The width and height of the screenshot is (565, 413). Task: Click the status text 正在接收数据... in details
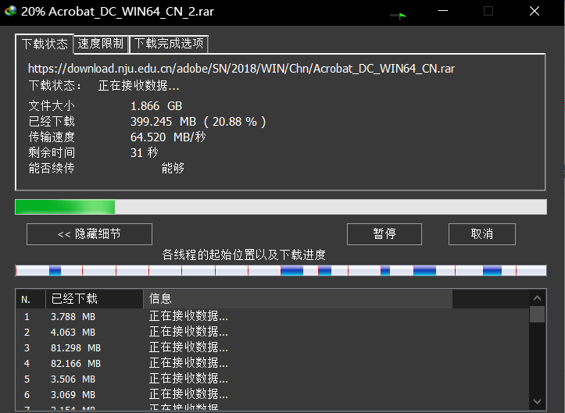[x=139, y=86]
